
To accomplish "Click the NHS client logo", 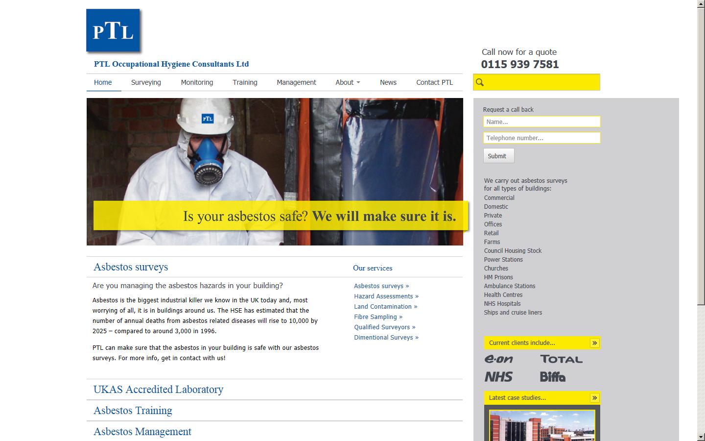I will tap(498, 377).
